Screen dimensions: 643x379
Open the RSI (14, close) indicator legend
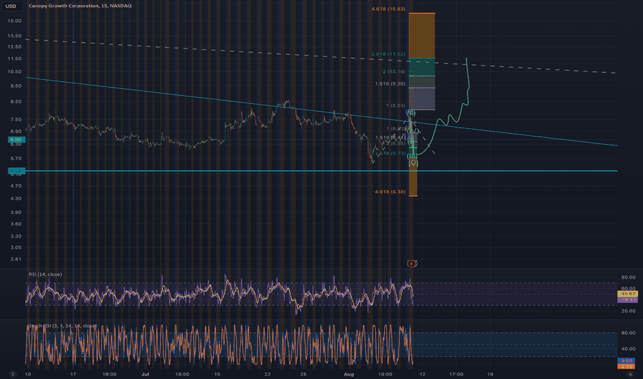click(45, 274)
